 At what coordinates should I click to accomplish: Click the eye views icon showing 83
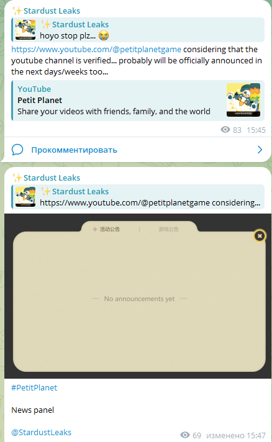(x=225, y=130)
